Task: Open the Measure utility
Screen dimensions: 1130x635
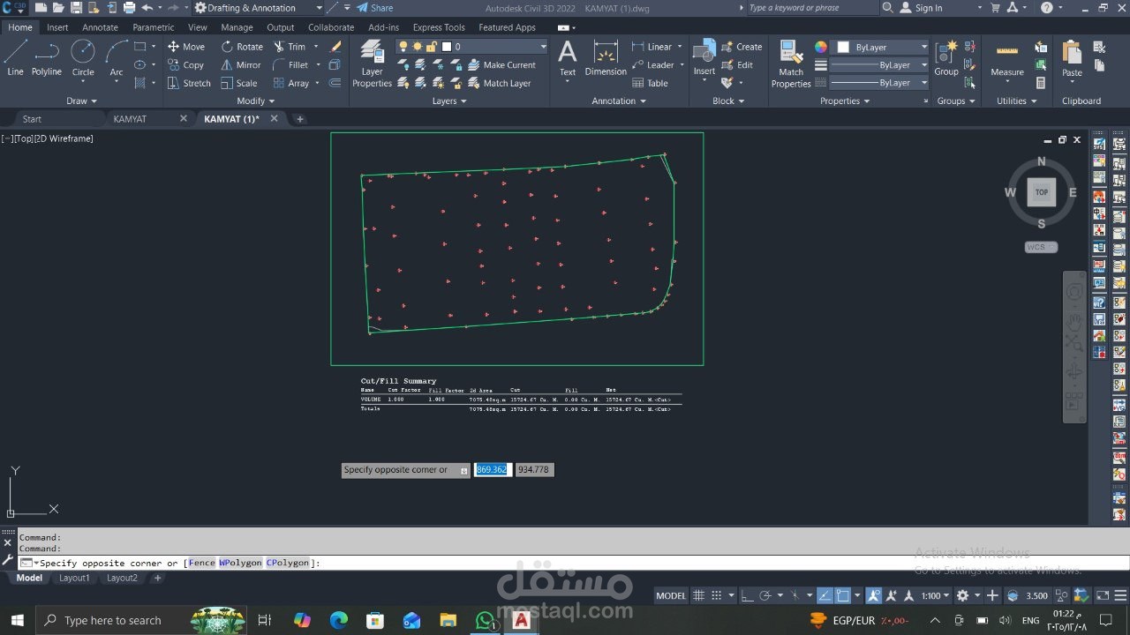Action: point(1007,58)
